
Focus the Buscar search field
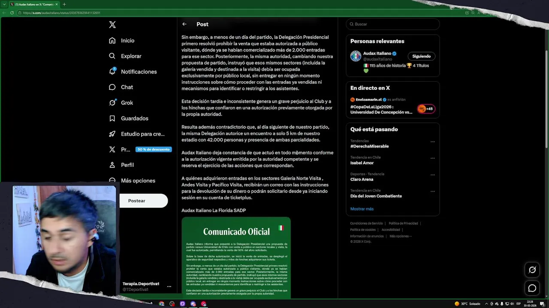pos(393,24)
